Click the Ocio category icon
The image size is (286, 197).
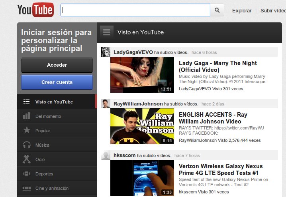[x=27, y=159]
